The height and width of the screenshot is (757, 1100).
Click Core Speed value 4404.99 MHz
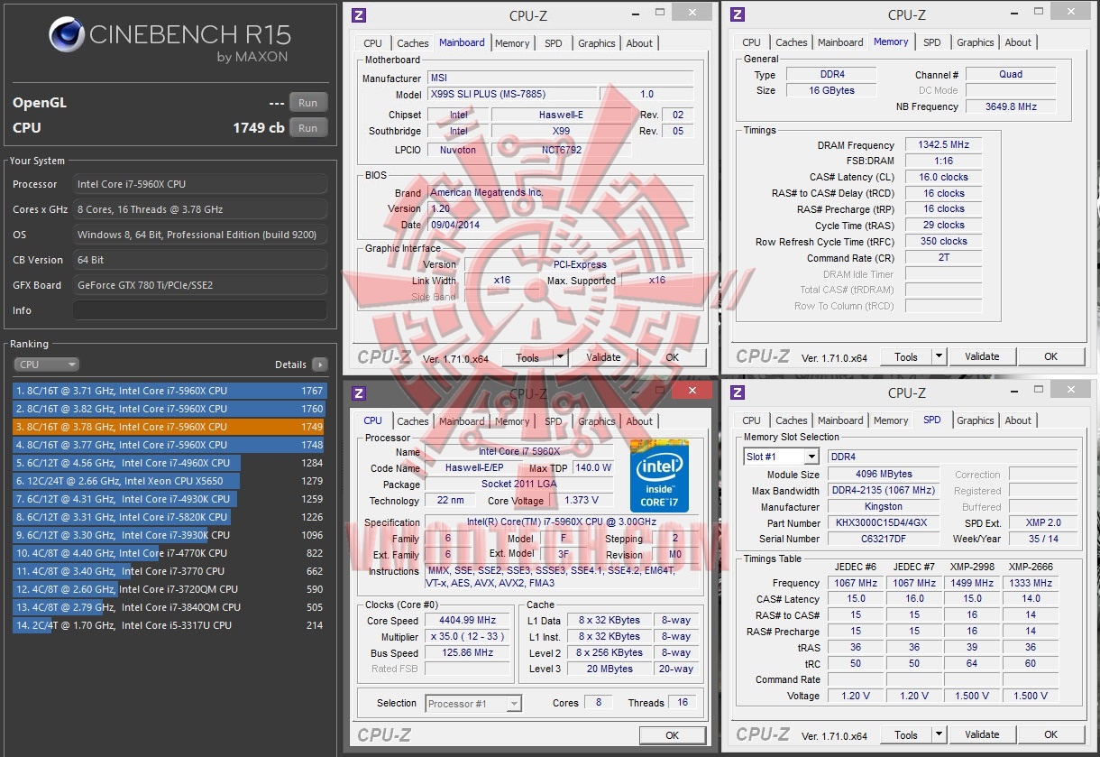point(469,621)
